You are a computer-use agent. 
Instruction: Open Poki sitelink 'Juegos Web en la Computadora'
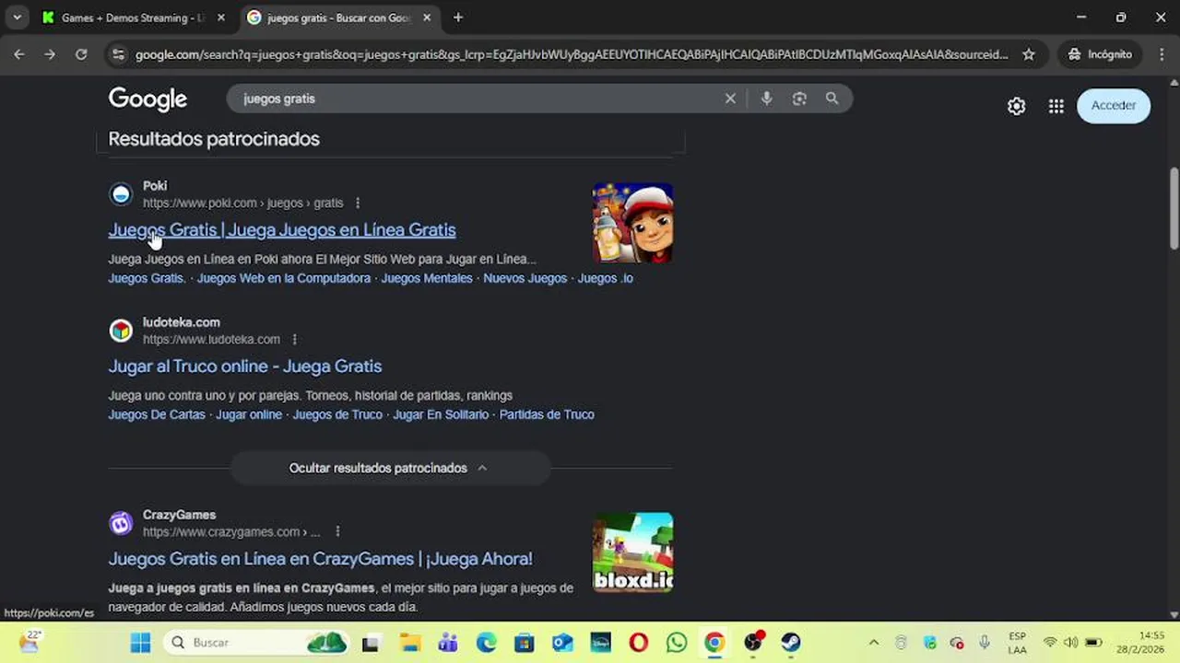click(284, 278)
